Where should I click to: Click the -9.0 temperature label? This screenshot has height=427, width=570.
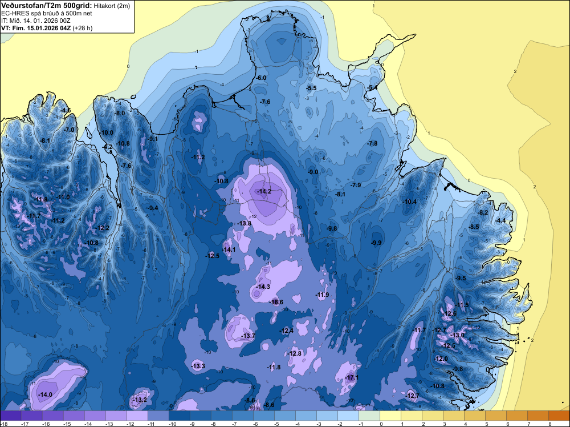click(x=313, y=172)
